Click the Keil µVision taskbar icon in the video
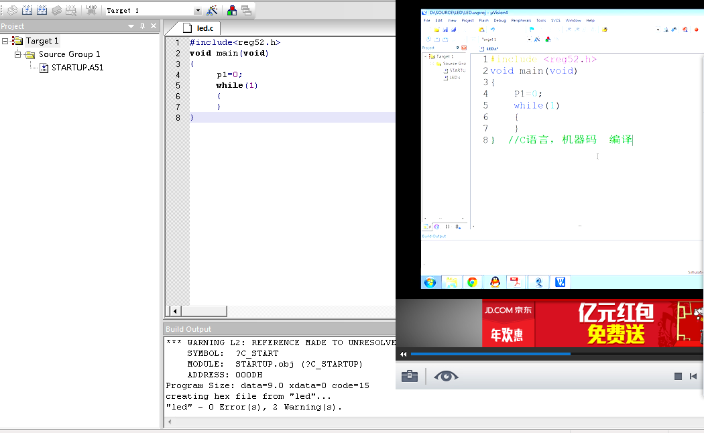 560,282
